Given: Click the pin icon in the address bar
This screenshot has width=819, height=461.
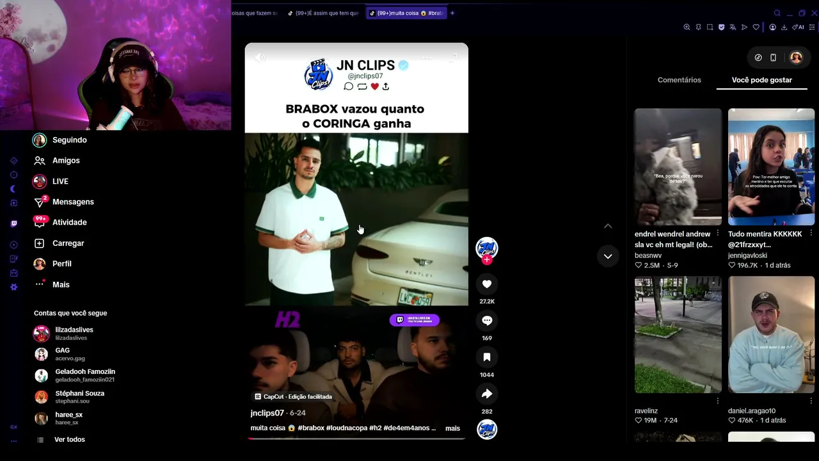Looking at the screenshot, I should 698,28.
